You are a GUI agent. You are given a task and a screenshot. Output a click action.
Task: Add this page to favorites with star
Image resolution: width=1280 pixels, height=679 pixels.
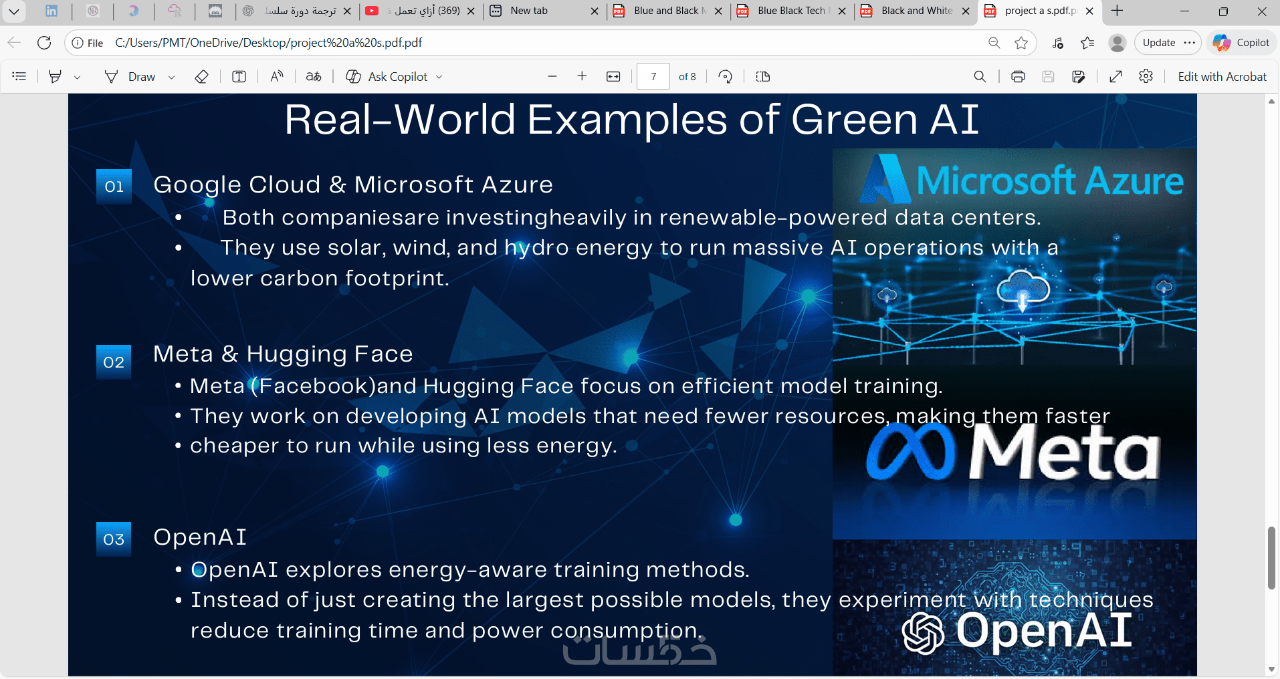click(x=1021, y=43)
